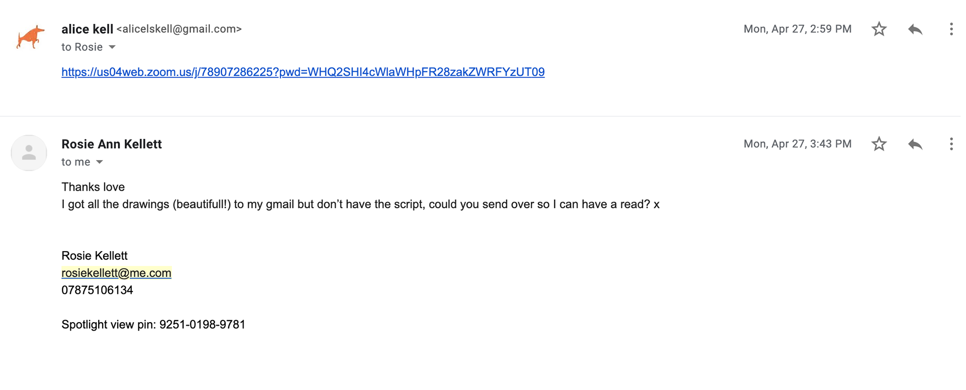Click sender name alice kell
The height and width of the screenshot is (390, 966).
pos(88,29)
